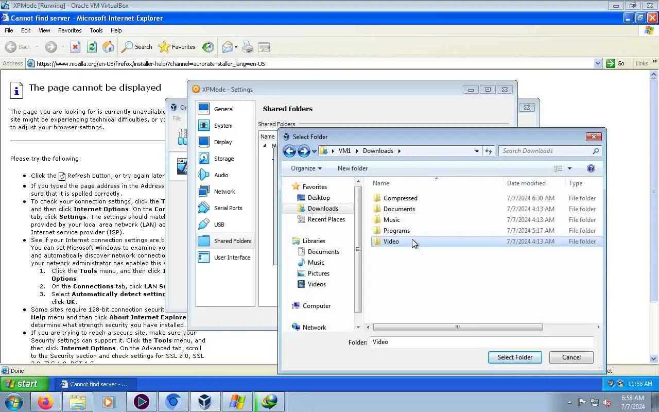
Task: Open recent locations dropdown in Select Folder
Action: pyautogui.click(x=314, y=151)
